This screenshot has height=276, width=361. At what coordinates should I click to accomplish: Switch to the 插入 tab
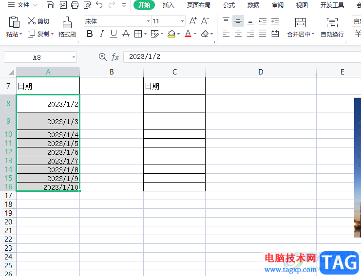pyautogui.click(x=168, y=5)
